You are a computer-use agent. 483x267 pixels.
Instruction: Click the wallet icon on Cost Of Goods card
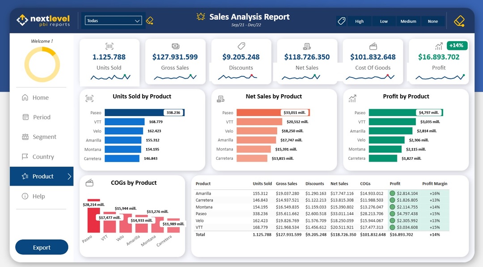click(373, 46)
